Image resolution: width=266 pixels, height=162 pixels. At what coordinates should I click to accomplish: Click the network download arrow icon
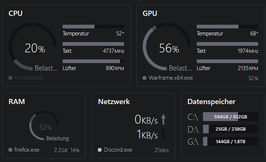(x=163, y=134)
